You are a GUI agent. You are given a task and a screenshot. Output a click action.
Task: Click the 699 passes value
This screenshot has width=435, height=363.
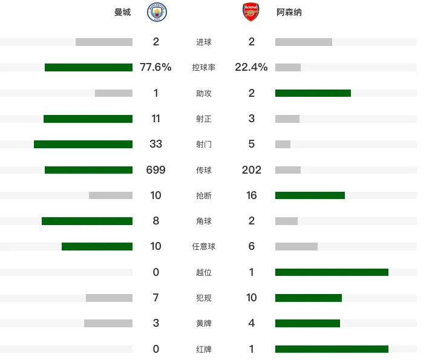[155, 170]
